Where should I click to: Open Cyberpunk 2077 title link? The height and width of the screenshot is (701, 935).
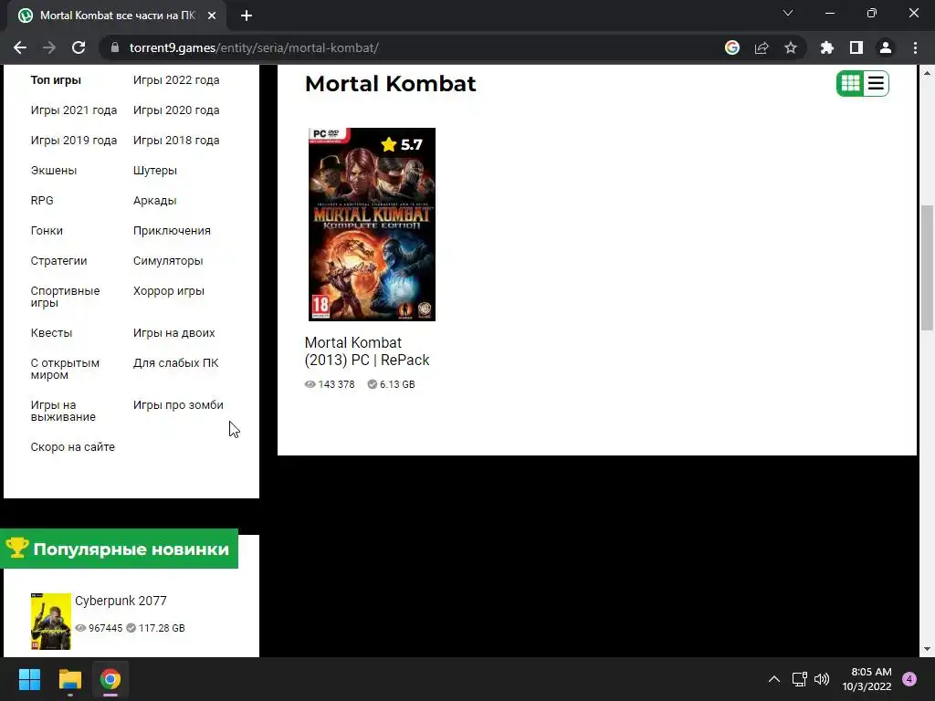[x=121, y=601]
